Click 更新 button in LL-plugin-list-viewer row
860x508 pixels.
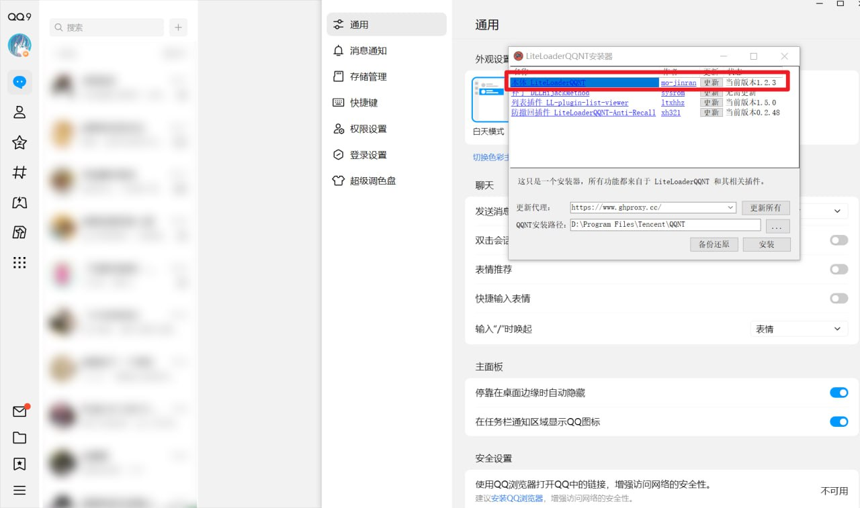point(712,103)
